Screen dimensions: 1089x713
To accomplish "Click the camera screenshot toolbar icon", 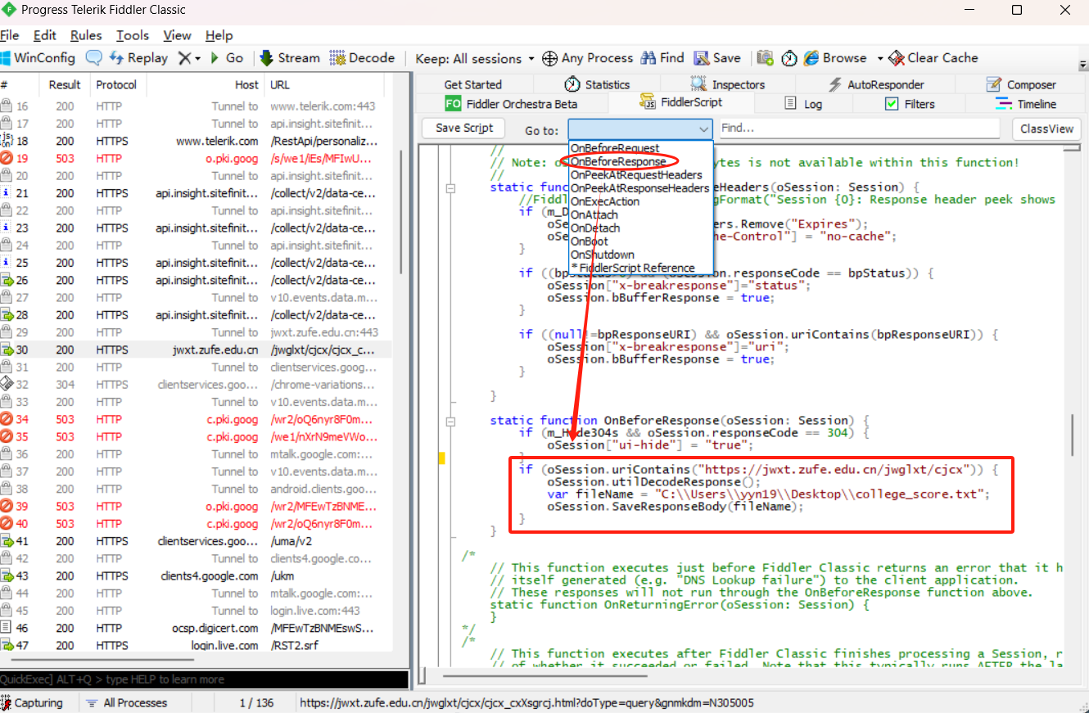I will [x=765, y=58].
